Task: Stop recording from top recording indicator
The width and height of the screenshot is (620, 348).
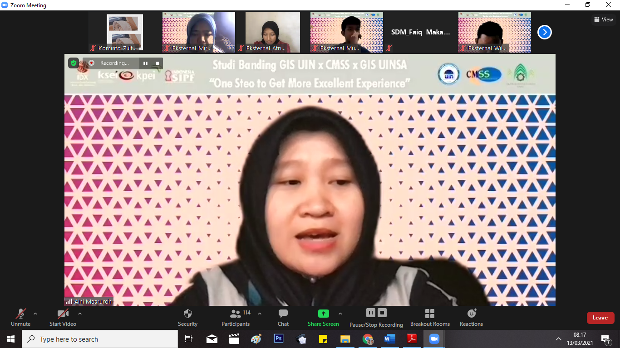Action: point(157,63)
